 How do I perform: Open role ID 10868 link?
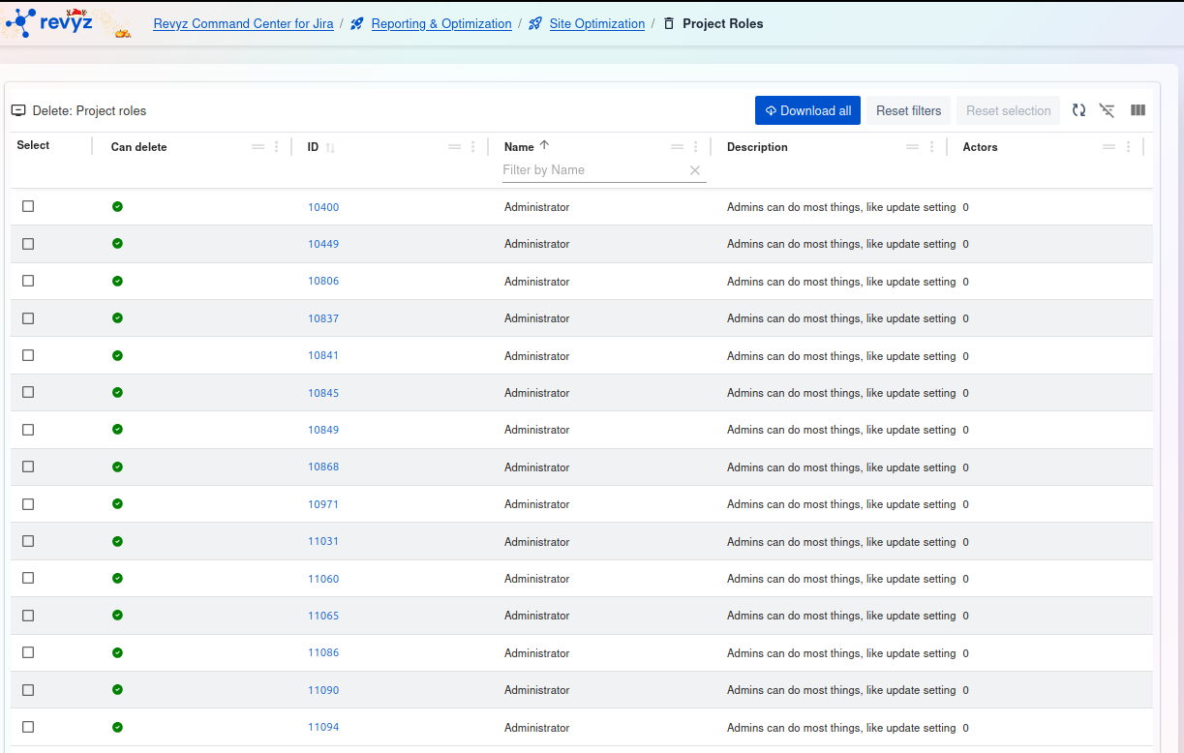coord(323,467)
